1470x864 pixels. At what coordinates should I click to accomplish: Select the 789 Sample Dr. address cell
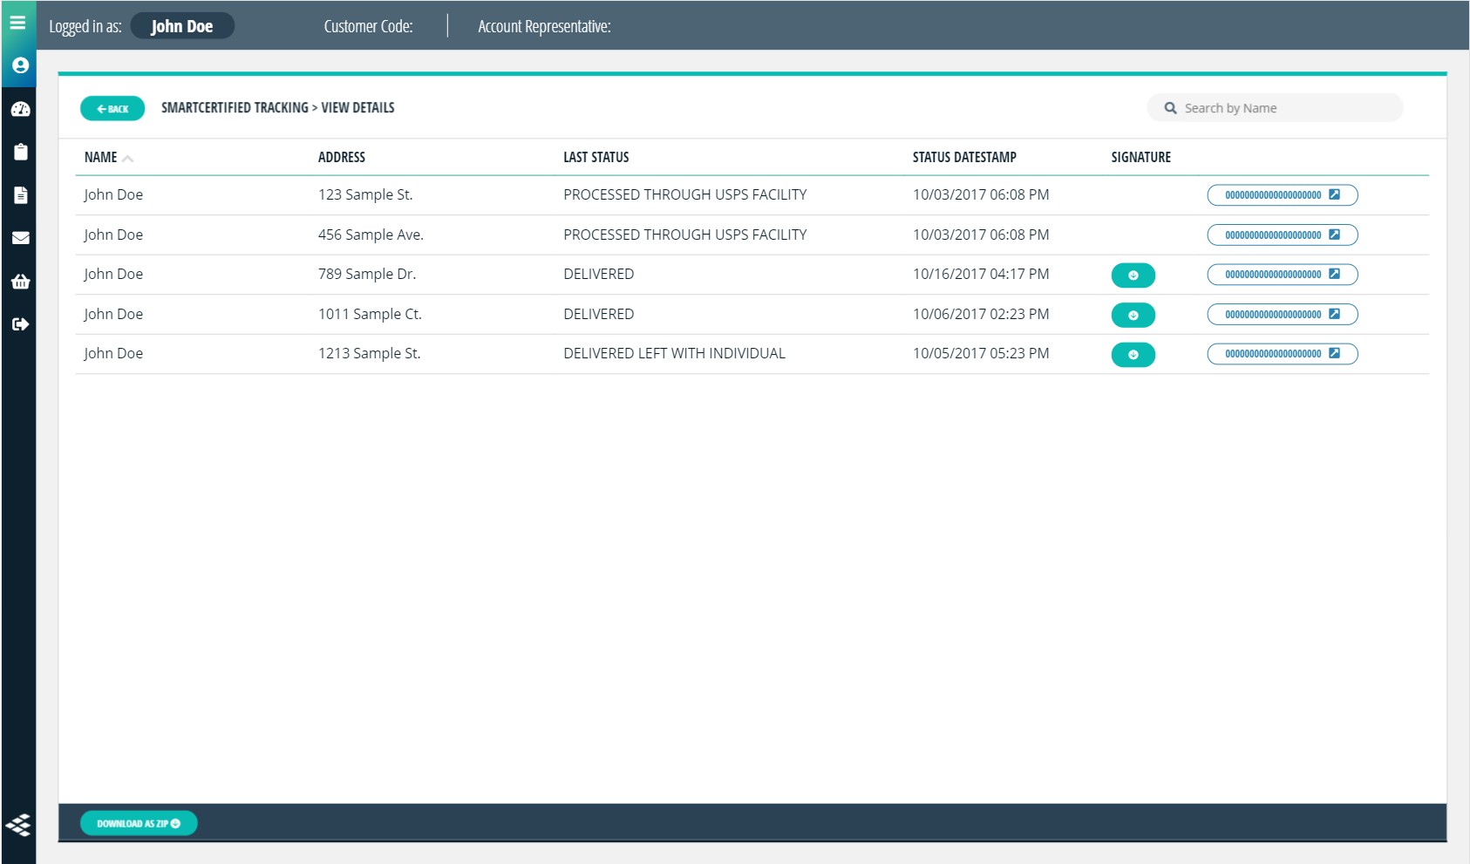point(367,274)
